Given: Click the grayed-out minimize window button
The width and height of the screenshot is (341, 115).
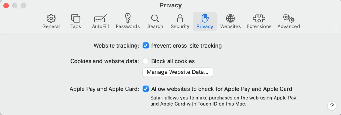Looking at the screenshot, I should click(14, 5).
